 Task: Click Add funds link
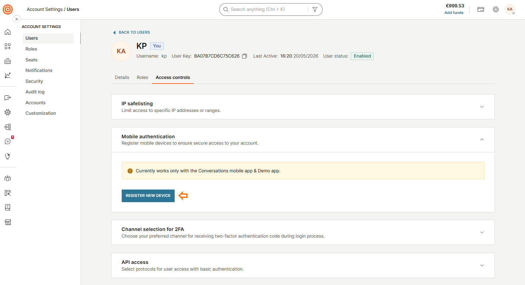pyautogui.click(x=454, y=13)
